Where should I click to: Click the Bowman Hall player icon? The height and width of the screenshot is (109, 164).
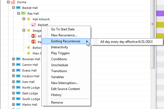18,59
